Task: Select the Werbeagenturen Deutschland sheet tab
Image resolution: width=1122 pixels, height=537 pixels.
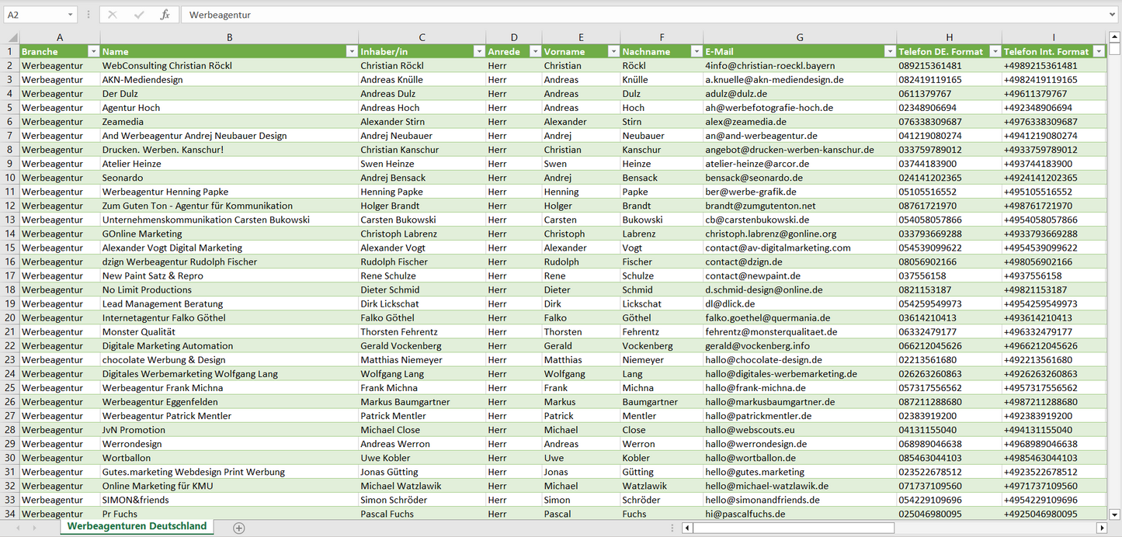Action: 137,526
